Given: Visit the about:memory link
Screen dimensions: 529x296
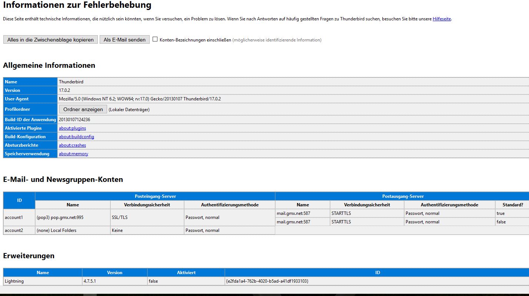Looking at the screenshot, I should [73, 154].
